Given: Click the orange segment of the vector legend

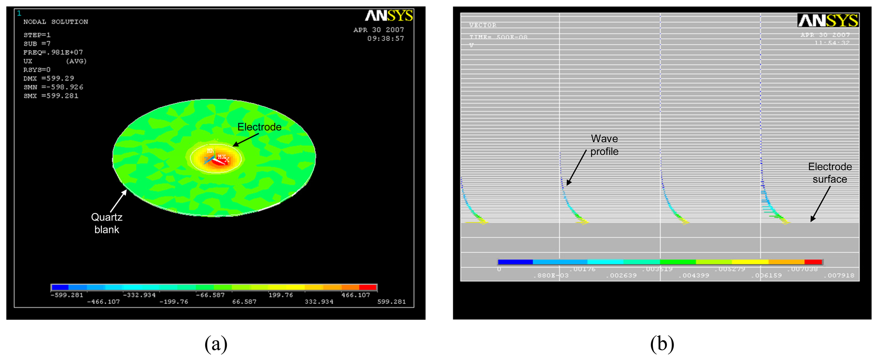Looking at the screenshot, I should coord(786,262).
